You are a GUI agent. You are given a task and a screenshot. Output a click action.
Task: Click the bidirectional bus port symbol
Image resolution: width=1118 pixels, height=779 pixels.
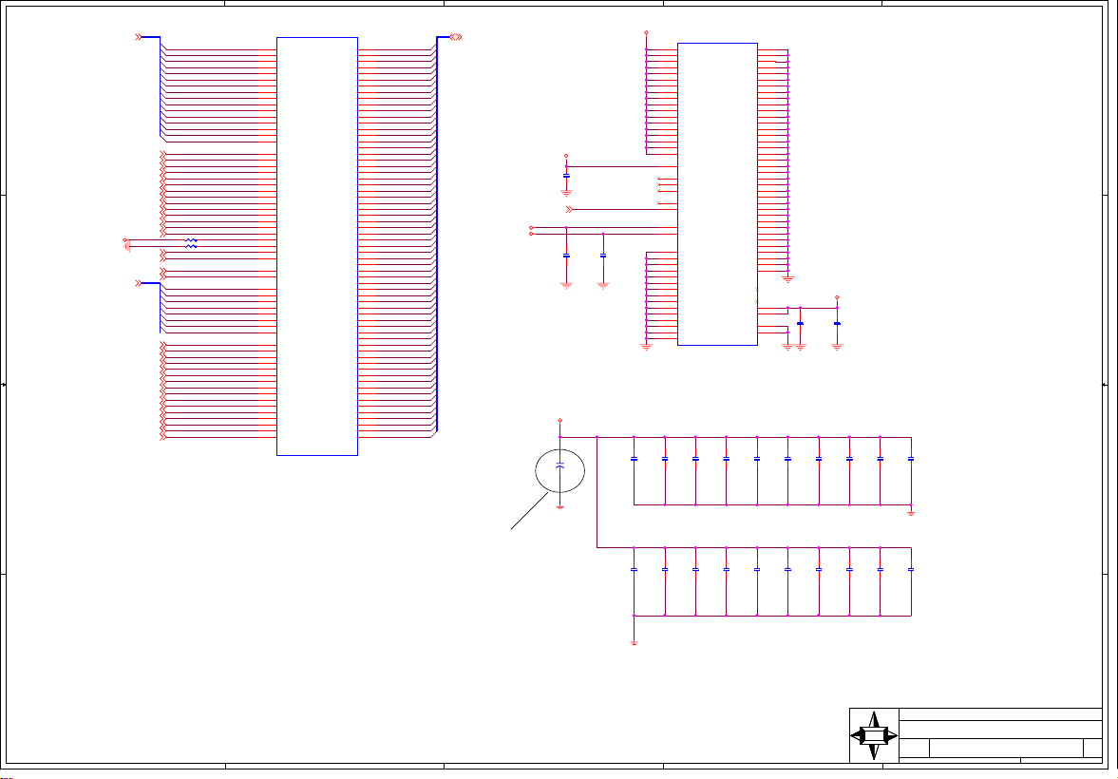(456, 37)
